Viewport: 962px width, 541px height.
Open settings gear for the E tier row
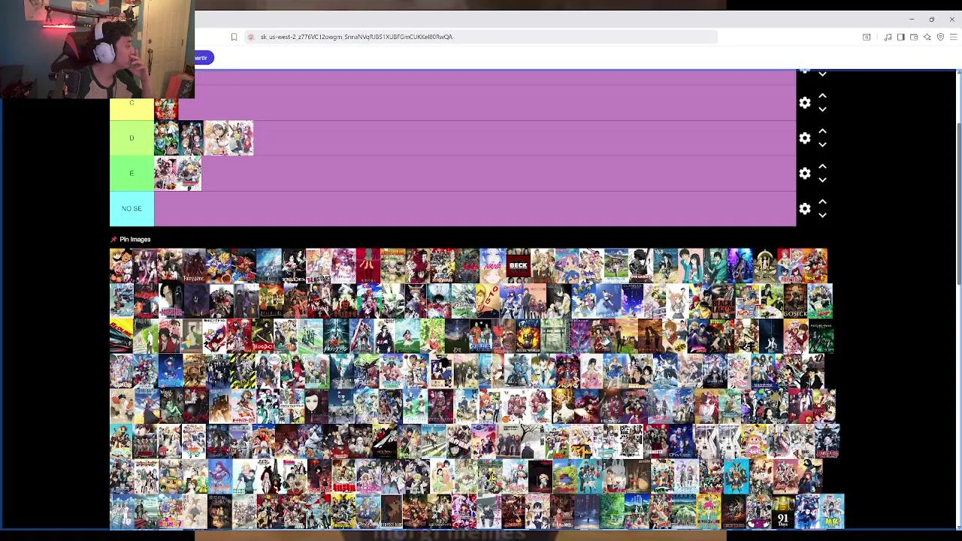805,174
